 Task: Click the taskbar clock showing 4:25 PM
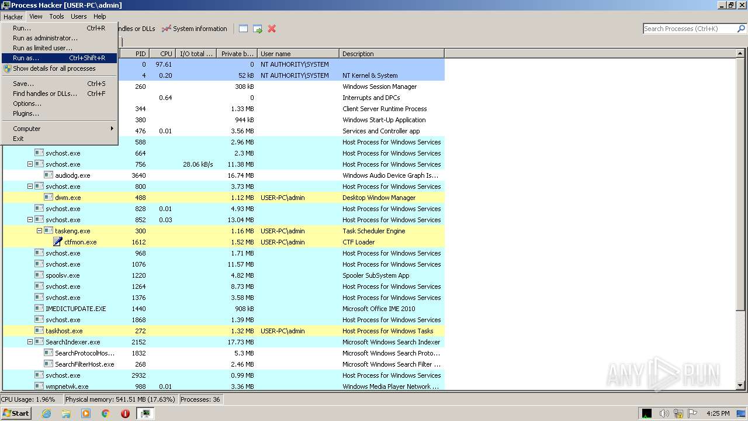(x=718, y=413)
